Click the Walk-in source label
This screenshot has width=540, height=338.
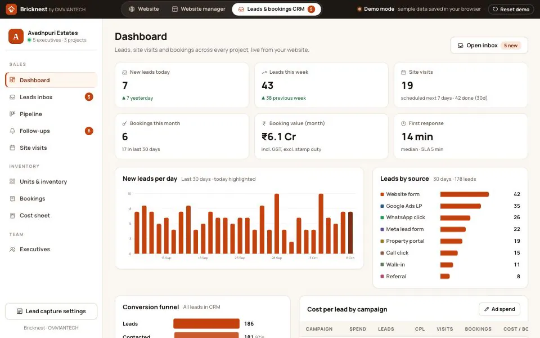coord(395,265)
